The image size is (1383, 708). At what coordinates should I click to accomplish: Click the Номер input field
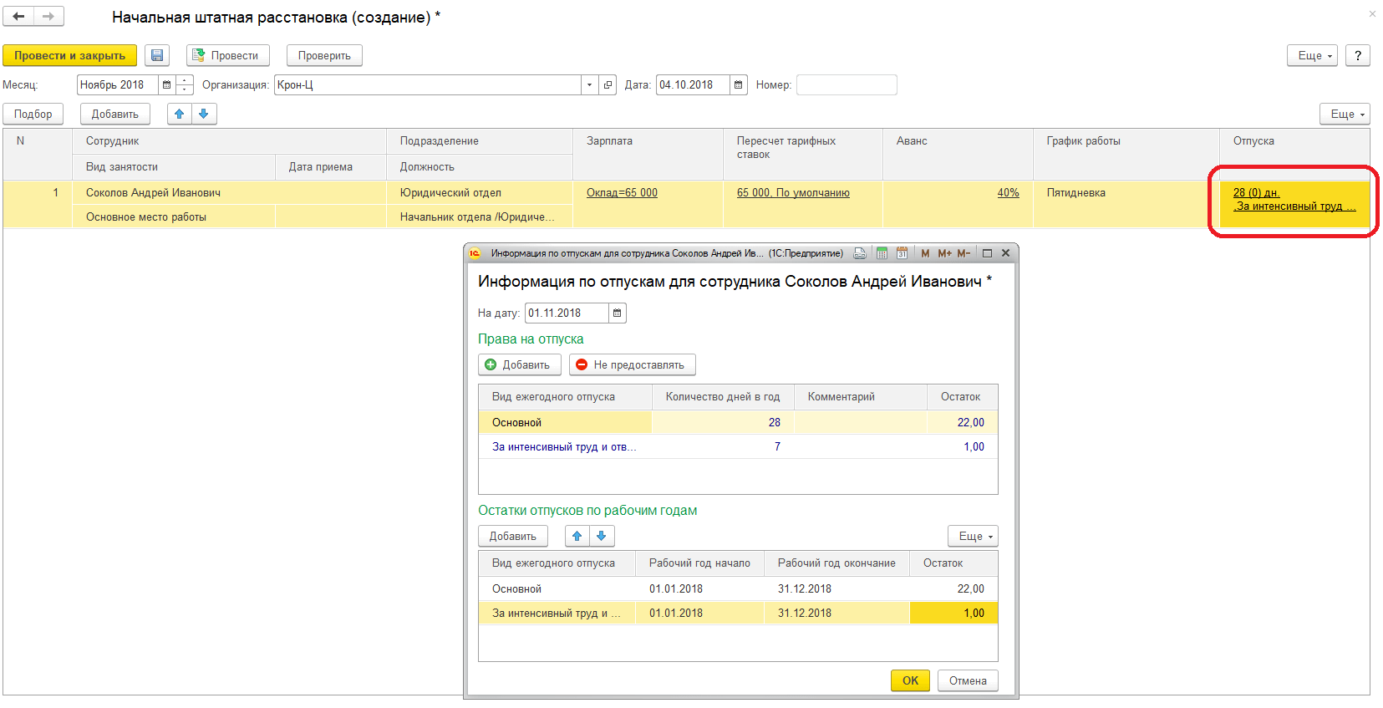click(x=846, y=84)
